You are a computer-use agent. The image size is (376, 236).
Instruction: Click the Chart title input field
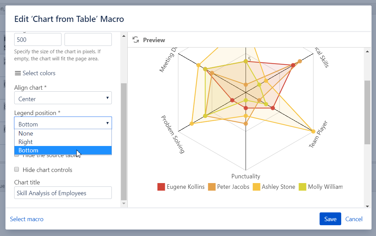(x=63, y=193)
